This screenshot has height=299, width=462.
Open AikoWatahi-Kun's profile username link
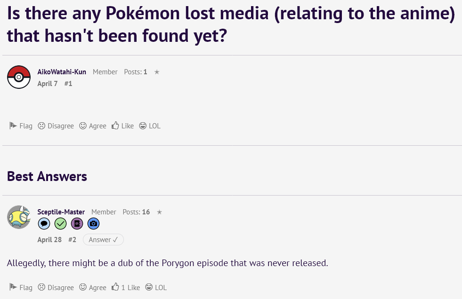click(x=62, y=72)
